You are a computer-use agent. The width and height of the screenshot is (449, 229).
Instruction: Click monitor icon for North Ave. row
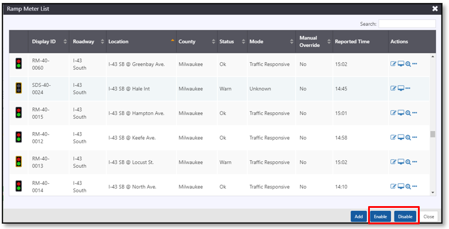point(401,187)
